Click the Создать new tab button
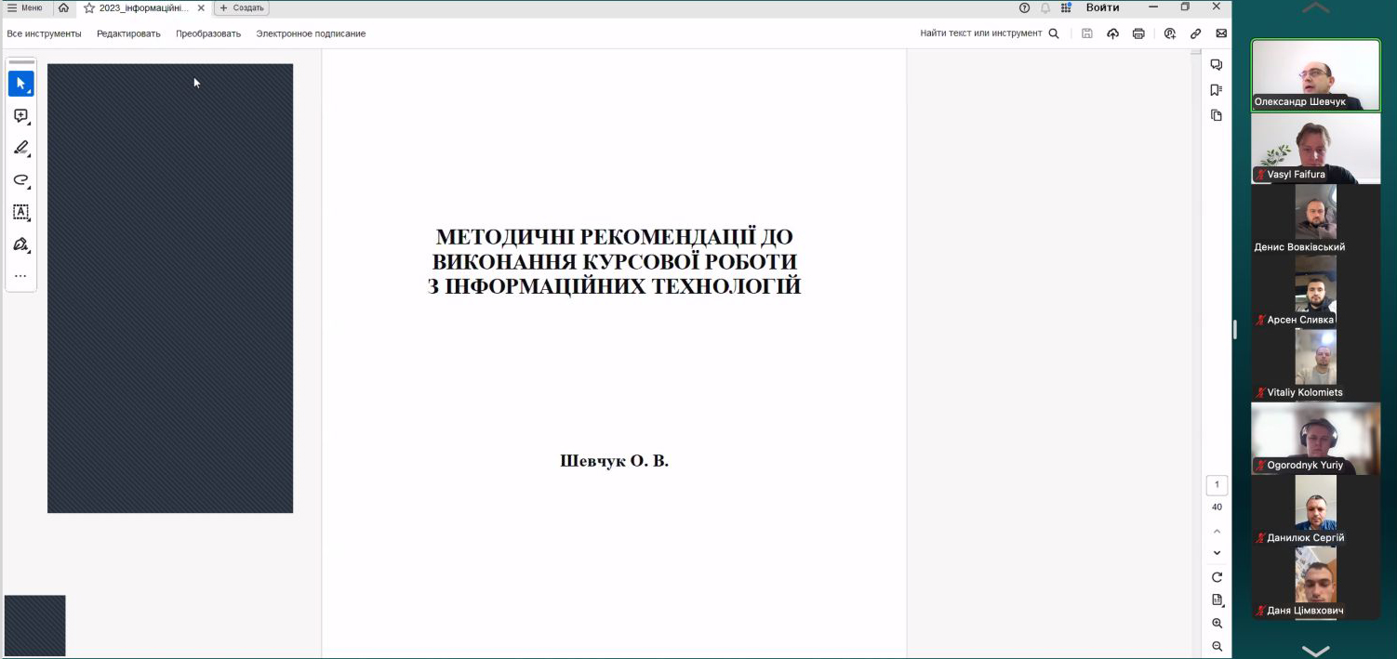The image size is (1397, 659). (x=242, y=8)
